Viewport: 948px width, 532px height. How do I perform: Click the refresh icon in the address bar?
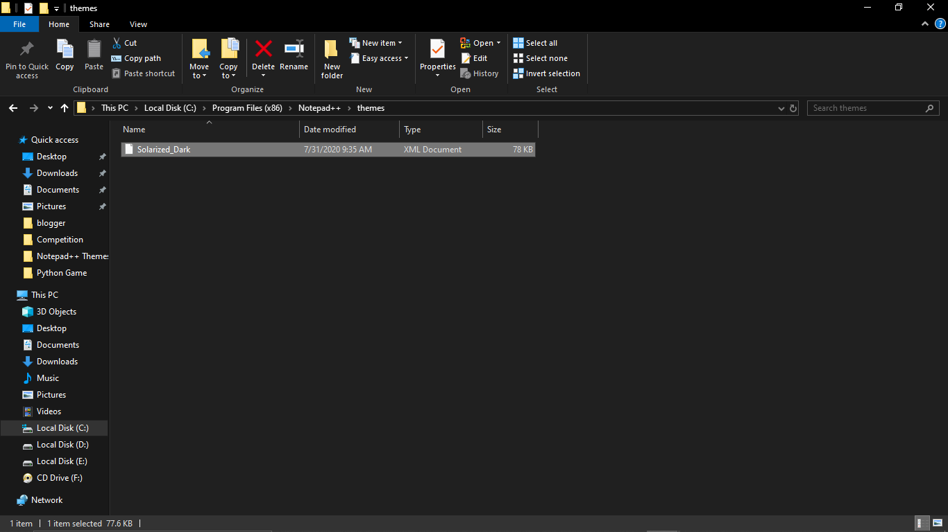coord(793,108)
